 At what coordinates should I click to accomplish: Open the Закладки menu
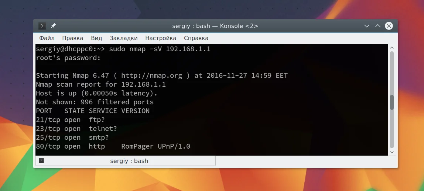[x=124, y=38]
